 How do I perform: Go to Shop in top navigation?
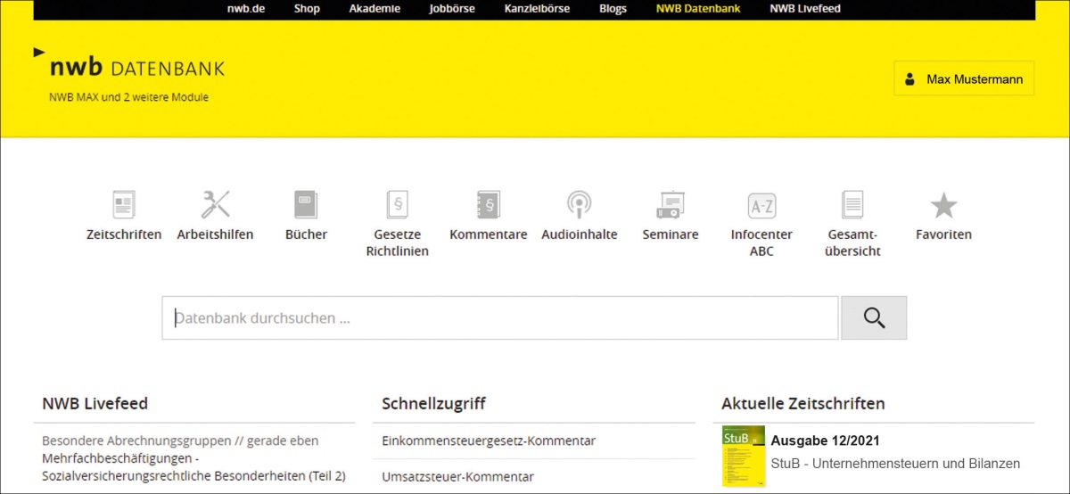(x=307, y=9)
